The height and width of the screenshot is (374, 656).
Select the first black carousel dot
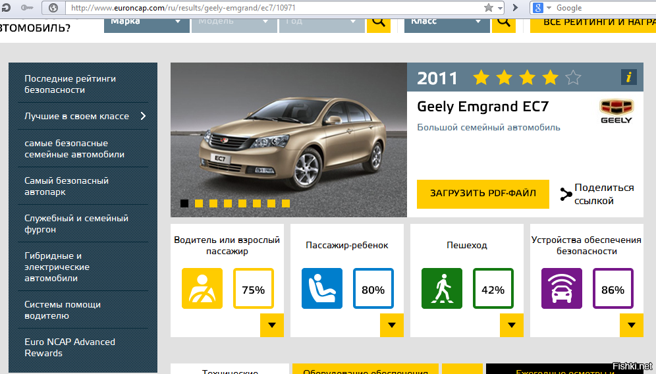(x=184, y=203)
